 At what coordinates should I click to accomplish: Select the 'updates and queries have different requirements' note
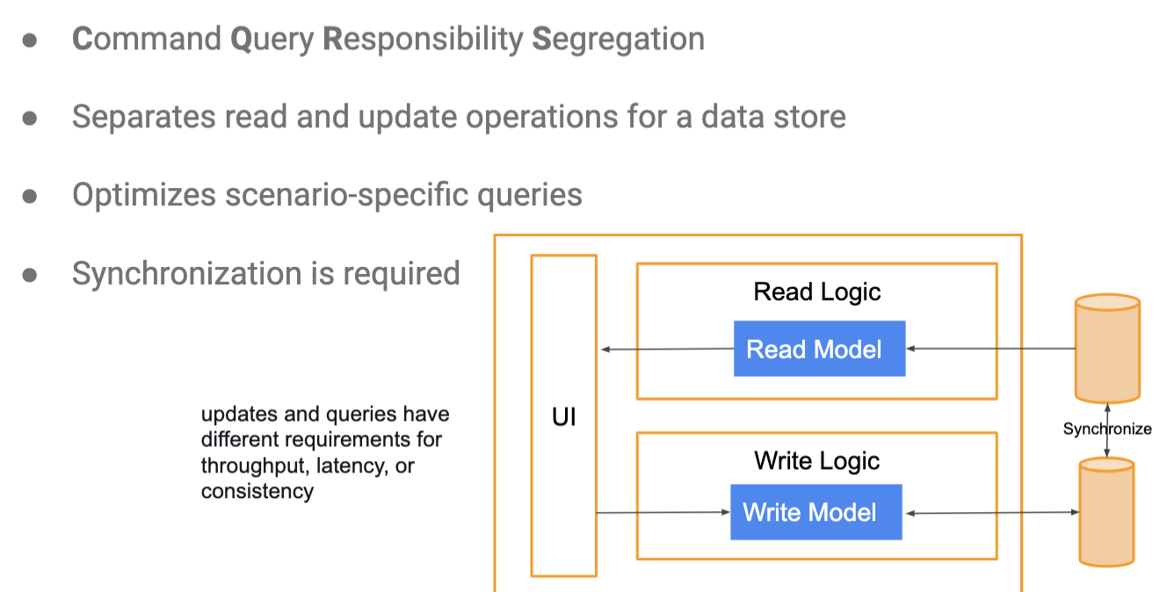tap(325, 452)
